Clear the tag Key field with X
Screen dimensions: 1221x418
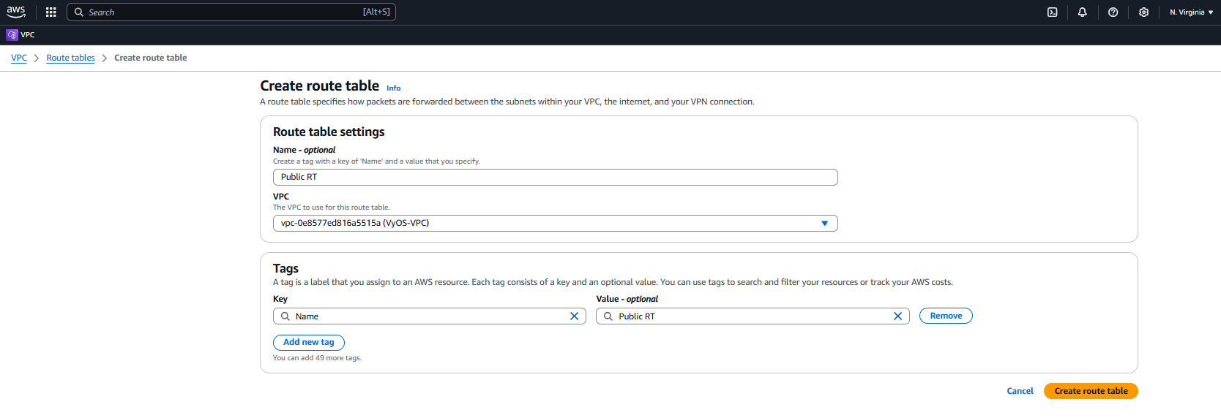point(574,316)
